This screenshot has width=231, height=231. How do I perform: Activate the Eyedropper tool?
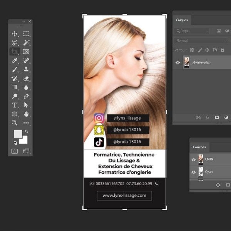[x=15, y=60]
